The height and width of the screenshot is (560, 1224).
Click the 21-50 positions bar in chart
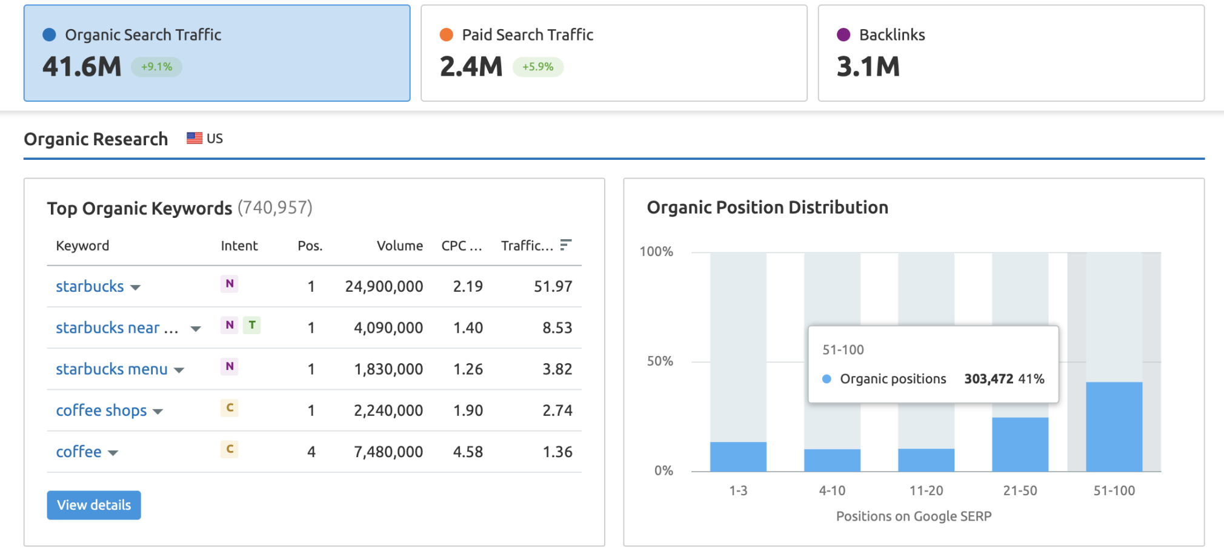[1020, 445]
